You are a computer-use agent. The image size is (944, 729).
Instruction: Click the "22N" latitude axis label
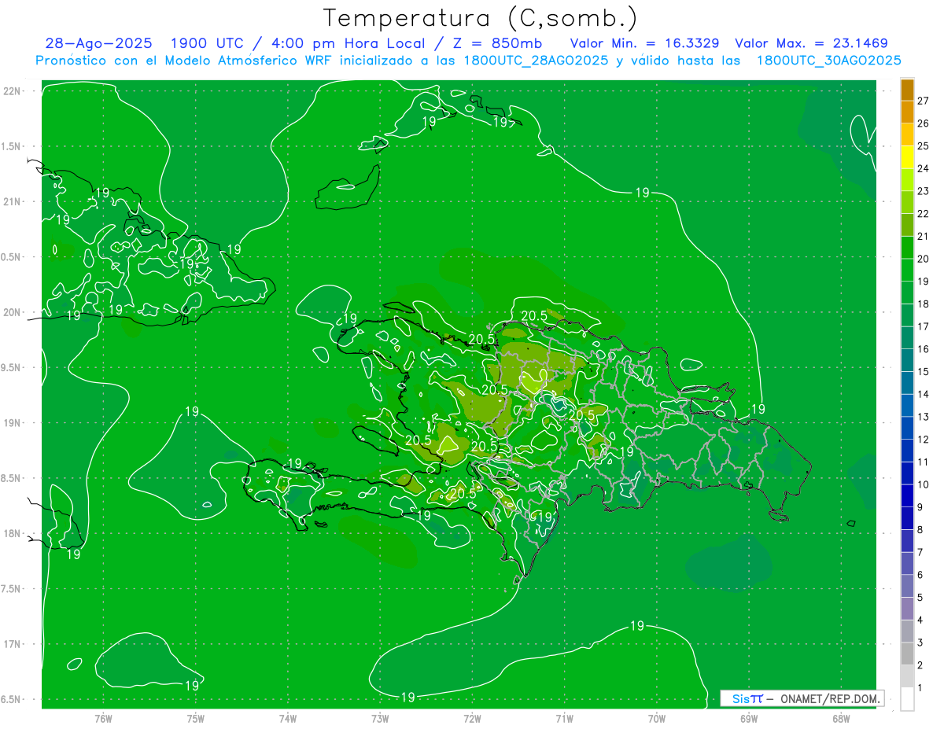click(13, 91)
